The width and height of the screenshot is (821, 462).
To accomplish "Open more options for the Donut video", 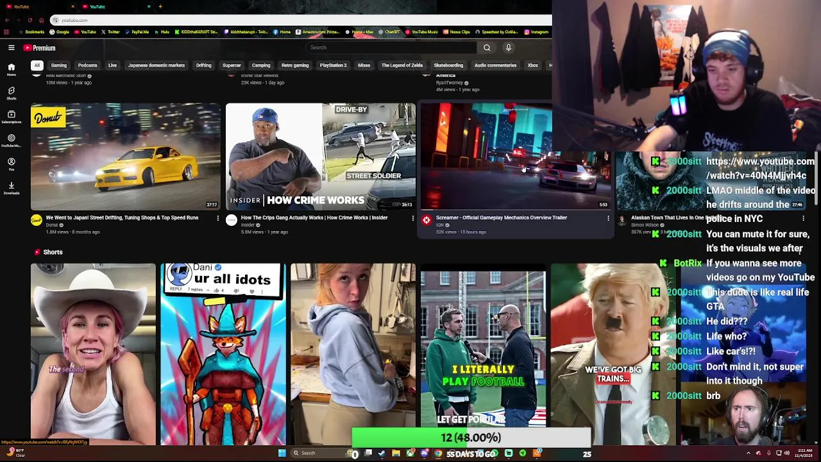I will coord(217,218).
